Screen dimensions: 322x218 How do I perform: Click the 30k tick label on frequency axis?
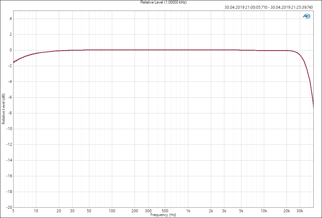click(300, 211)
